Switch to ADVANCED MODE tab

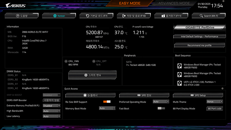(x=174, y=3)
